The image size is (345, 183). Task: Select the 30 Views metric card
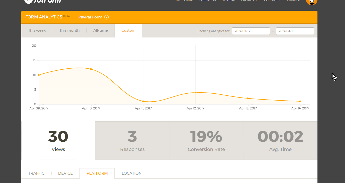pos(58,140)
